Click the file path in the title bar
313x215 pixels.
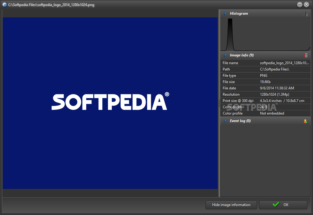[x=51, y=5]
